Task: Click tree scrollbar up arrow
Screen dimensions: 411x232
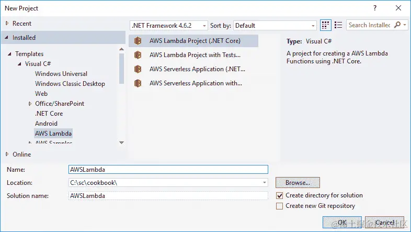Action: tap(121, 49)
